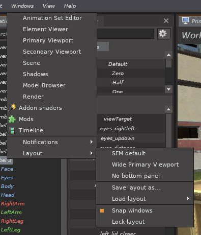Open the Shadows window entry

[x=52, y=74]
